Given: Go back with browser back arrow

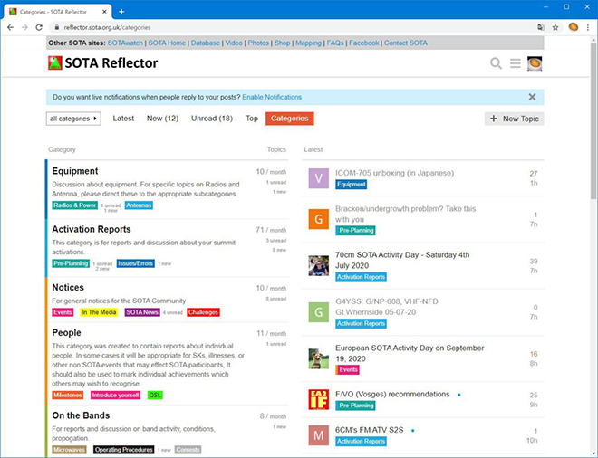Looking at the screenshot, I should tap(10, 27).
